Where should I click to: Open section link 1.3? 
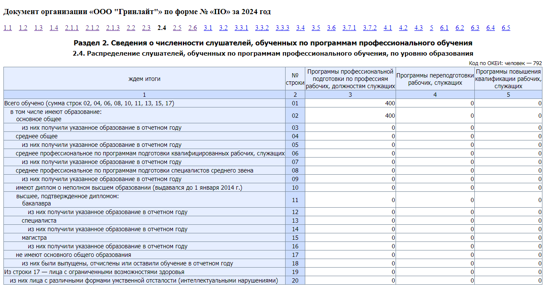pos(39,28)
